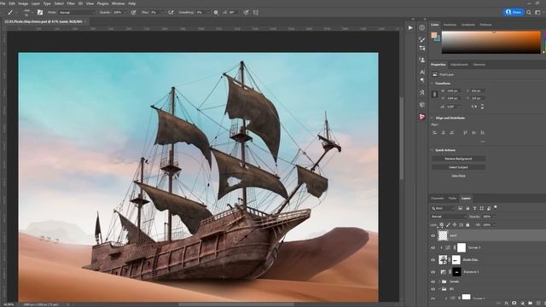
Task: Click the View More link
Action: pos(458,176)
